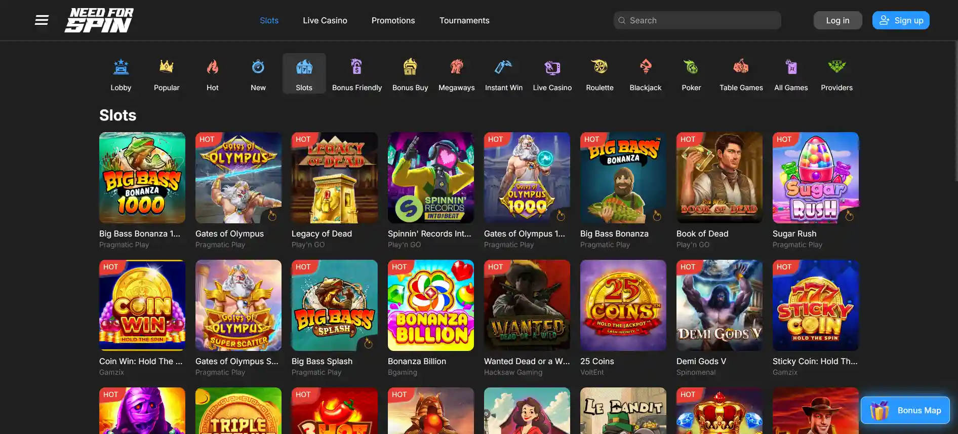
Task: Open the Bonus Map button
Action: (905, 410)
